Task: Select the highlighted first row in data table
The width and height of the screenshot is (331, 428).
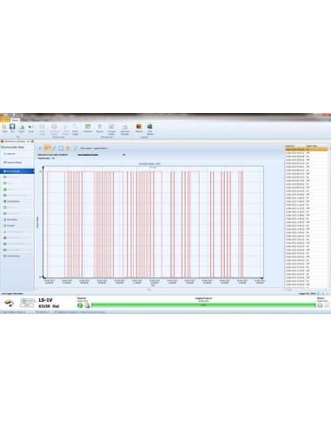Action: pyautogui.click(x=307, y=149)
